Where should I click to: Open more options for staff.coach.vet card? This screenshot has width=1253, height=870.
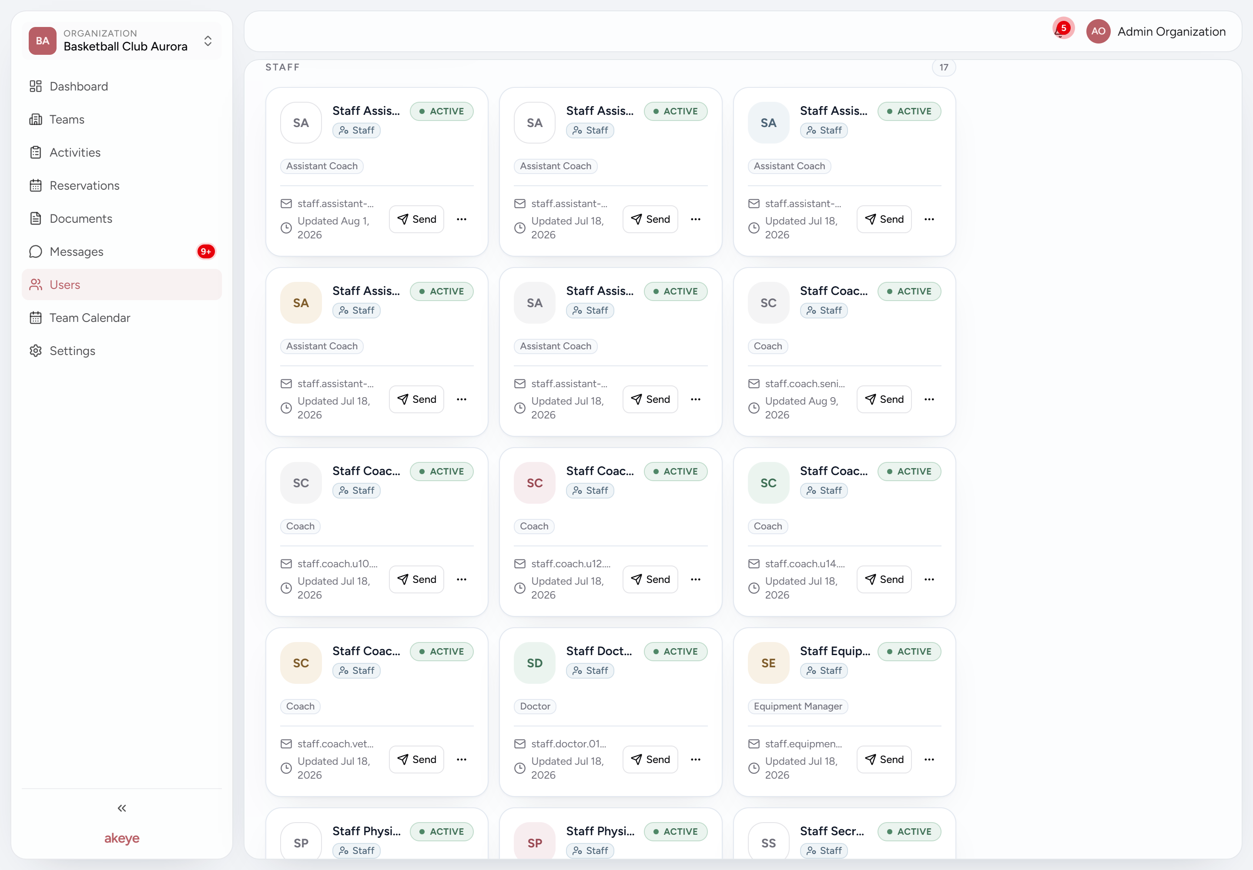(x=462, y=760)
